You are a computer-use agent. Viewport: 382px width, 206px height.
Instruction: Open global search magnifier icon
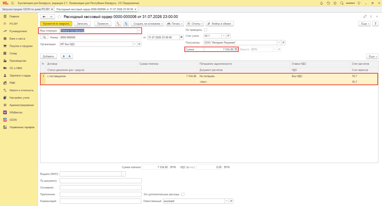pyautogui.click(x=342, y=3)
